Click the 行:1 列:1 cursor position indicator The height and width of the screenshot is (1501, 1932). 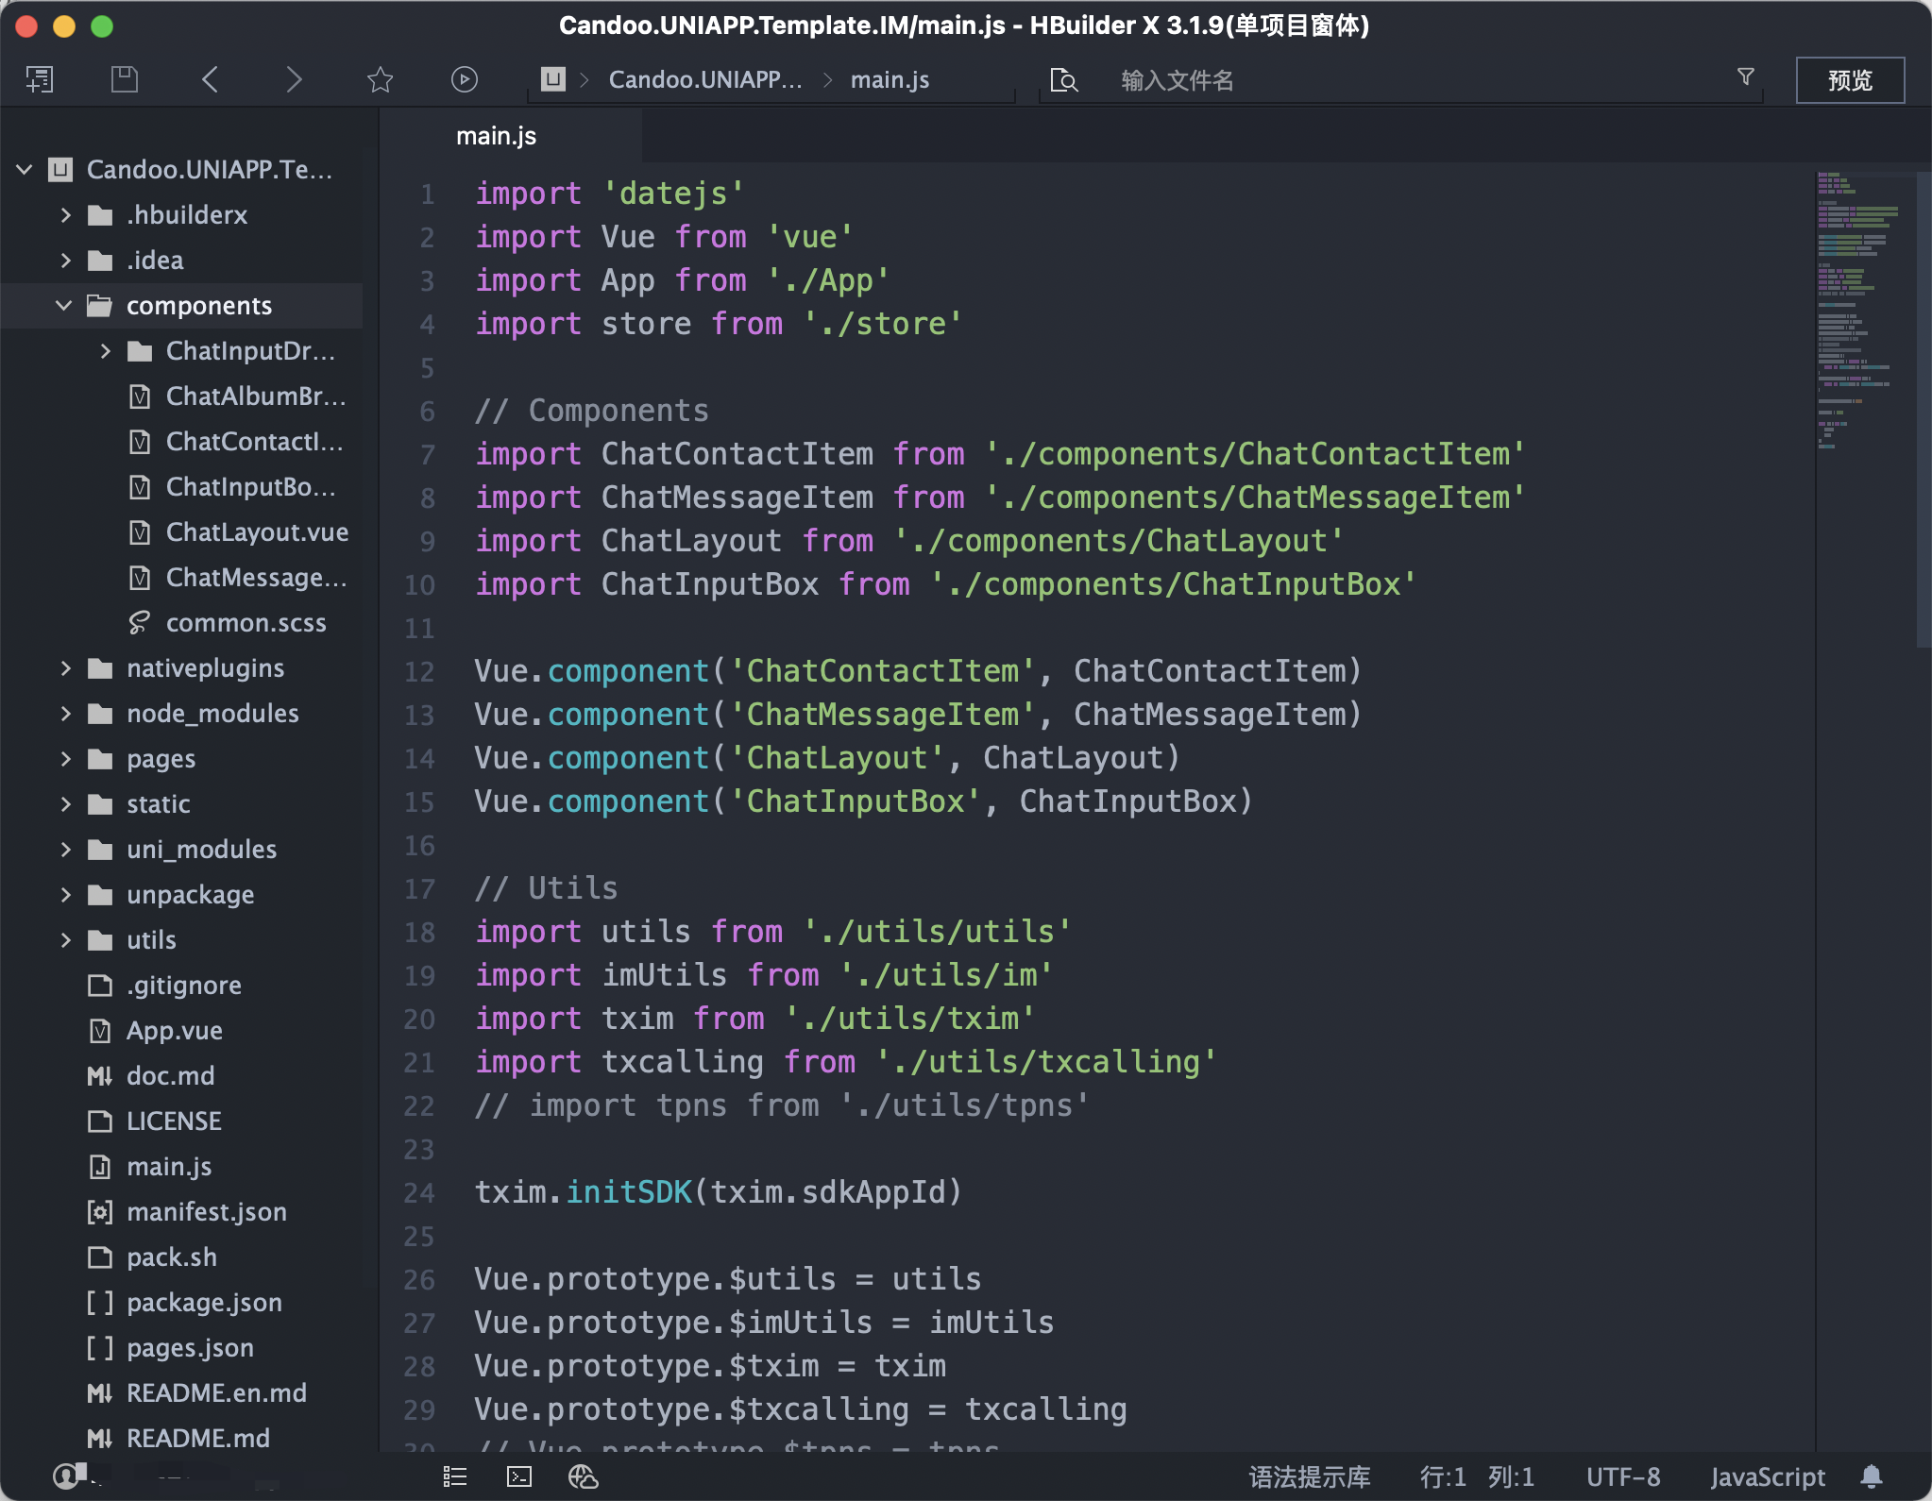(x=1477, y=1476)
